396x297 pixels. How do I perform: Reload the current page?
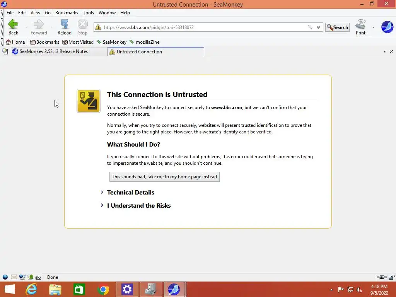(65, 27)
